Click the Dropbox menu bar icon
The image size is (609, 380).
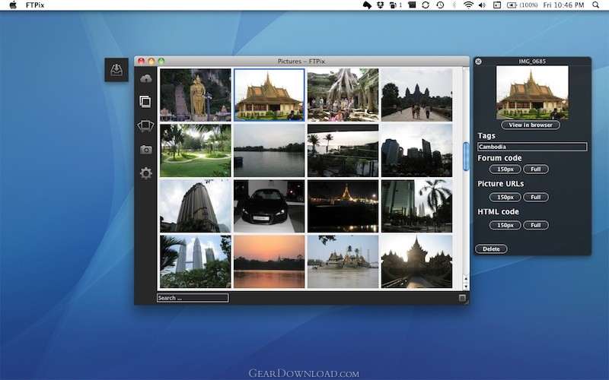click(x=381, y=5)
